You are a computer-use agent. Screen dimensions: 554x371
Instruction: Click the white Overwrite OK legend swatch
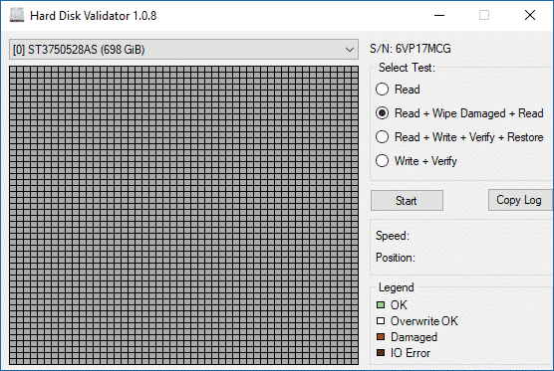coord(381,321)
